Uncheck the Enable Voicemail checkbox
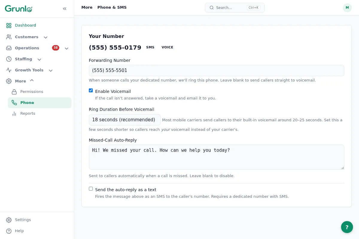The height and width of the screenshot is (239, 359). [91, 91]
